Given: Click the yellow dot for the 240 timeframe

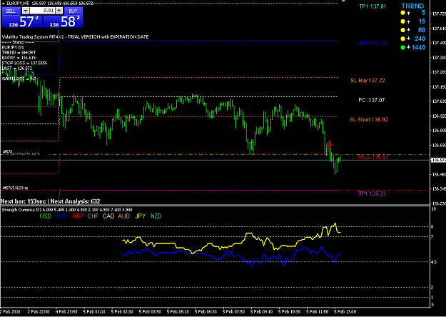Looking at the screenshot, I should click(402, 39).
